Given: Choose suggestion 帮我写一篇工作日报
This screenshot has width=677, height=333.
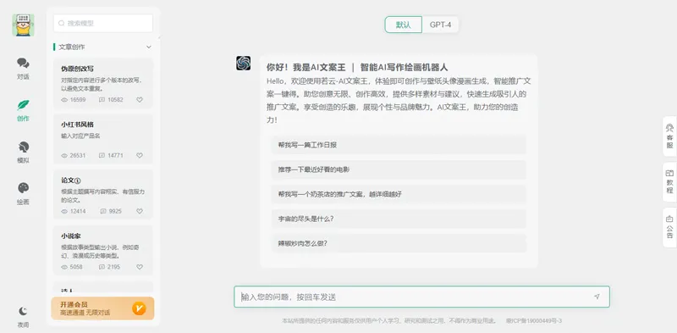Looking at the screenshot, I should point(399,145).
